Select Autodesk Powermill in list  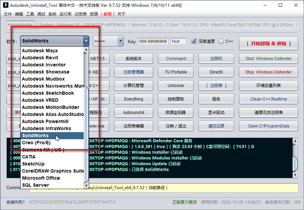click(52, 121)
